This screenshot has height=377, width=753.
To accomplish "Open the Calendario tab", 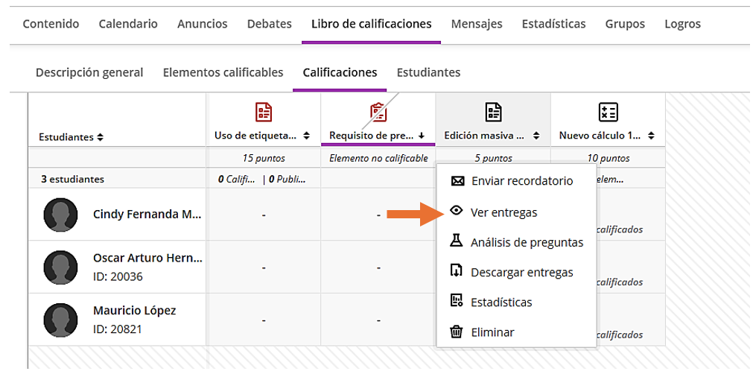I will 128,24.
